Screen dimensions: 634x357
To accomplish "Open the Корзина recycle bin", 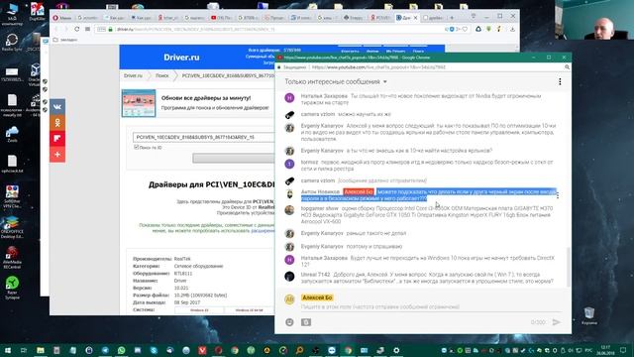I will click(589, 315).
